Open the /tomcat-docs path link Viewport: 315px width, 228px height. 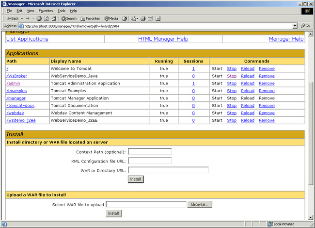click(x=20, y=106)
